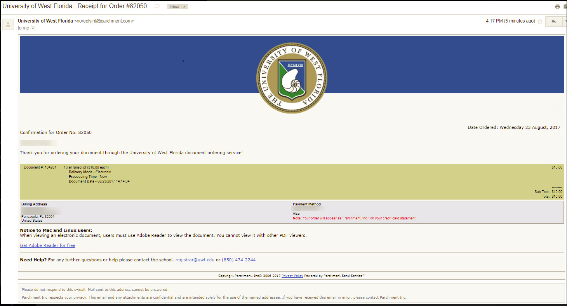Click the 'Visa' payment text

(x=296, y=214)
